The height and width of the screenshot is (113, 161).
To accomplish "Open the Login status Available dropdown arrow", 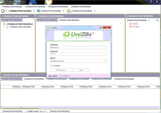I will point(70,76).
